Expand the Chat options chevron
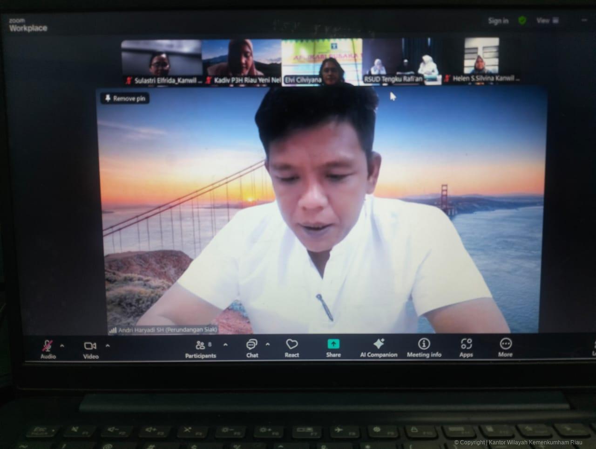Image resolution: width=596 pixels, height=449 pixels. [268, 345]
